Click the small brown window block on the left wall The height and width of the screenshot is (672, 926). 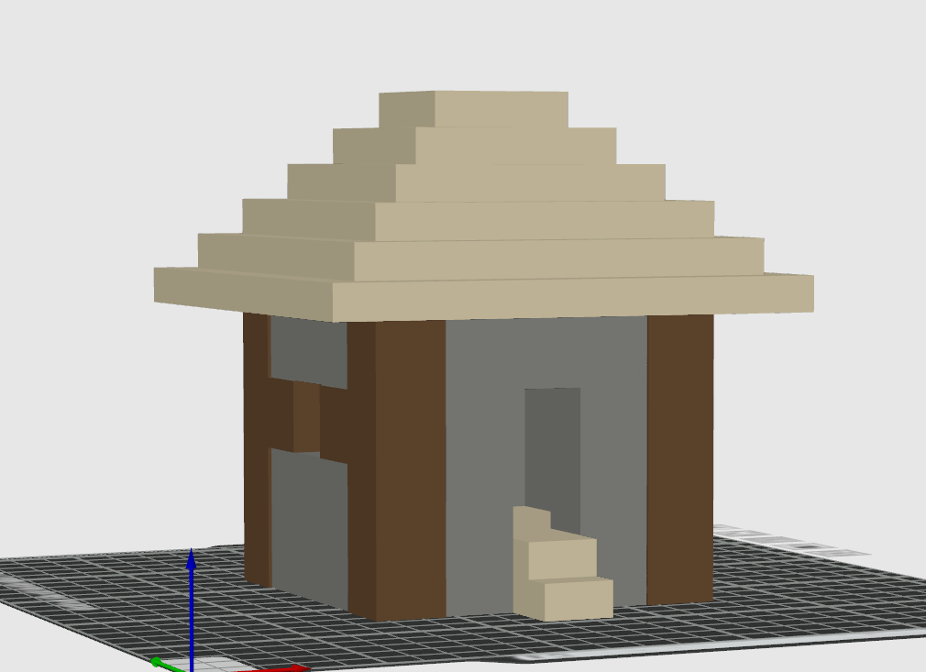[x=306, y=417]
